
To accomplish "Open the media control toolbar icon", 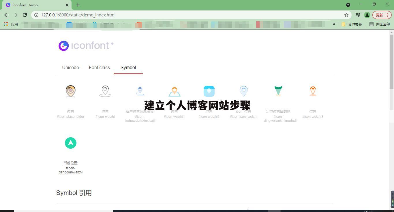I will [358, 15].
